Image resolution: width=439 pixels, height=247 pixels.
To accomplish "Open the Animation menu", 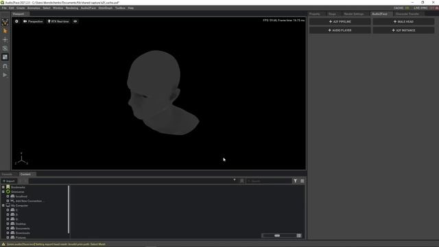I will pos(34,8).
